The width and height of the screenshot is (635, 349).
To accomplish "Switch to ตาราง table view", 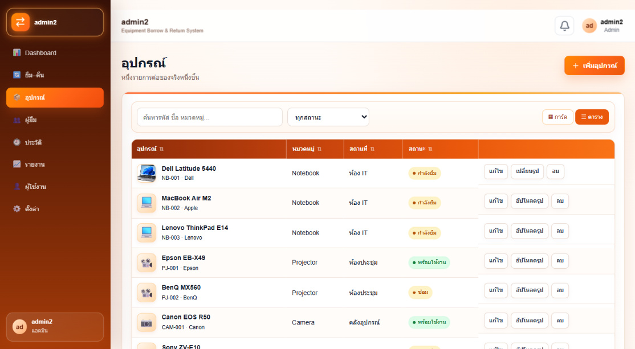I will pyautogui.click(x=592, y=117).
